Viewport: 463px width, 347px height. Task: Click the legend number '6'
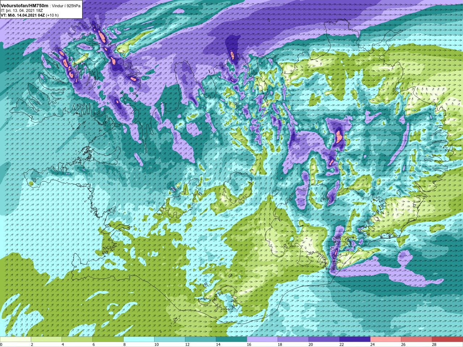pos(94,344)
